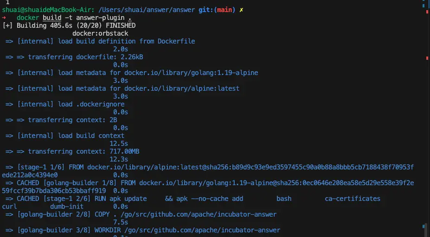Click '[golang-builder 2/8] COPY' line
This screenshot has height=237, width=430.
(141, 214)
